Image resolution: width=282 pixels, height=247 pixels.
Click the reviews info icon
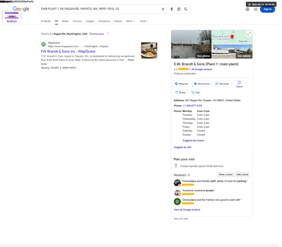[189, 175]
